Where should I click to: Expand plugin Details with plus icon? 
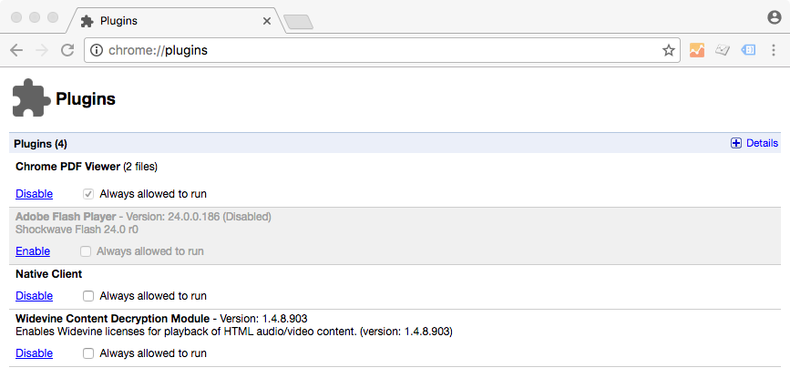pyautogui.click(x=736, y=143)
